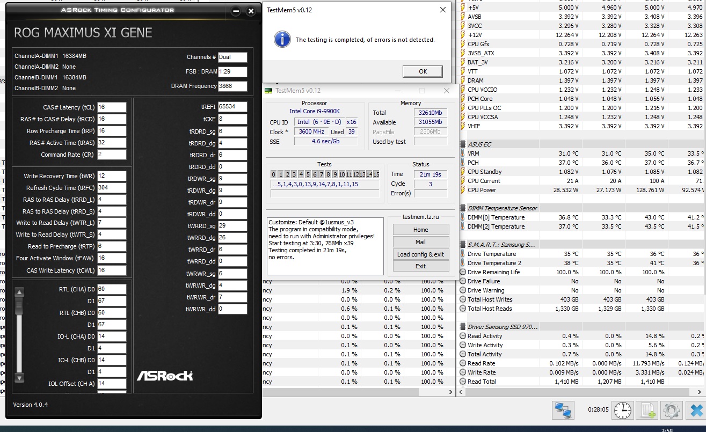This screenshot has height=432, width=706.
Task: Click the Command Rate (CR) field
Action: click(112, 155)
